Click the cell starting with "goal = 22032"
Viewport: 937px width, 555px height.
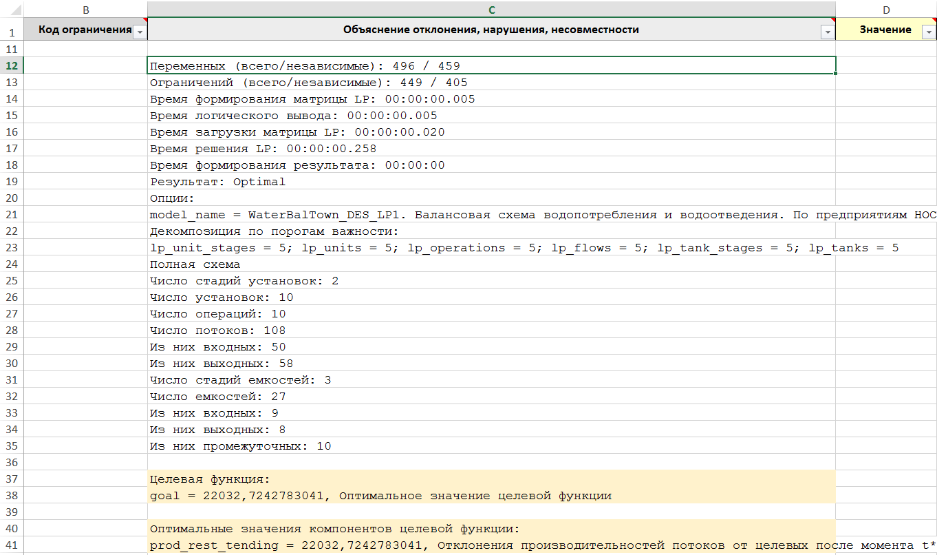[380, 496]
